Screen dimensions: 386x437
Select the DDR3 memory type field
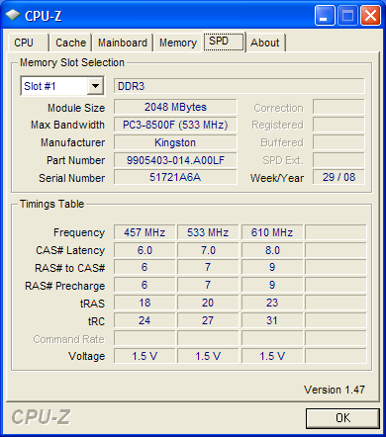point(240,86)
